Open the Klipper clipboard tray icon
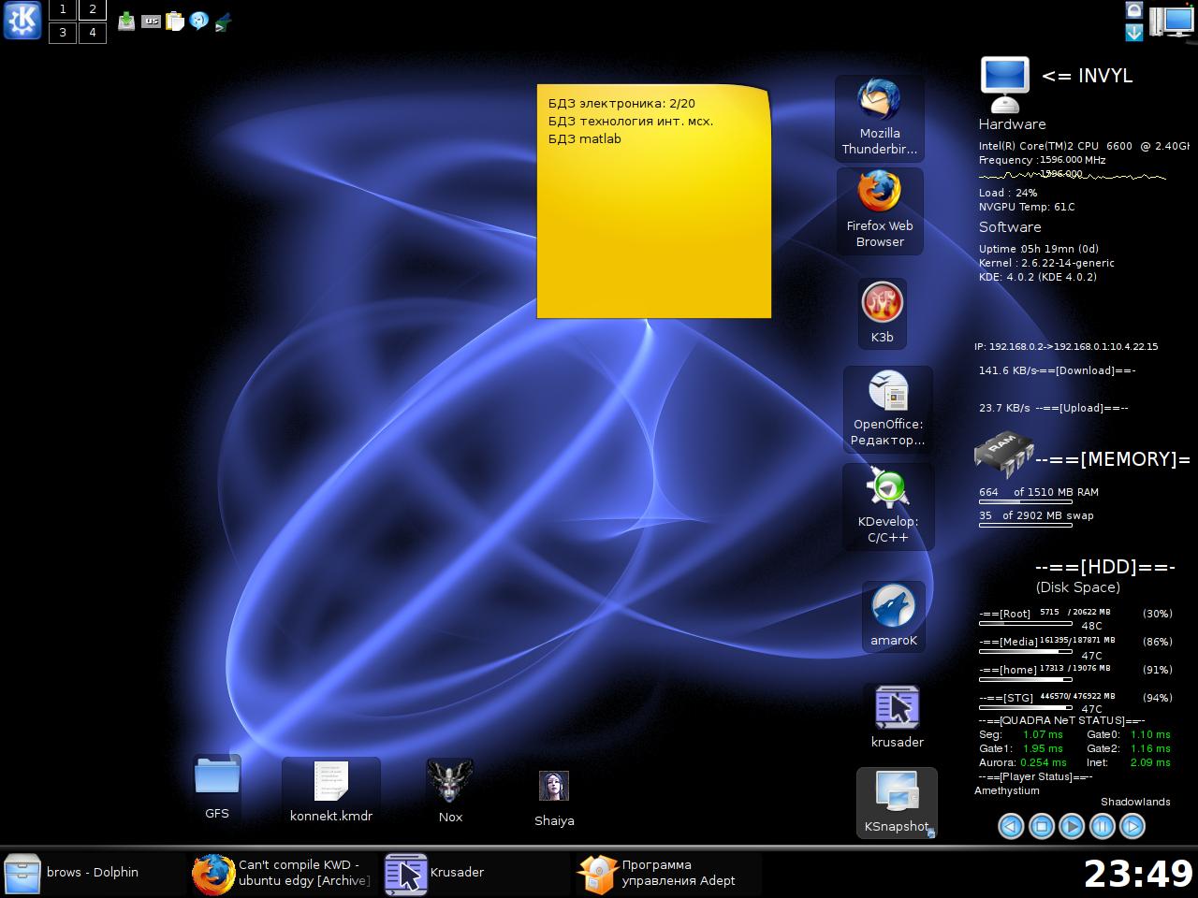 click(x=175, y=22)
